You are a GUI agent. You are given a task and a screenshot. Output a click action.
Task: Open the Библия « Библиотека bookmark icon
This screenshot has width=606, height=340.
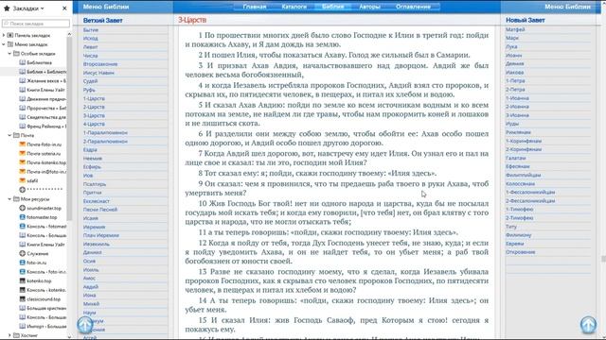point(23,72)
